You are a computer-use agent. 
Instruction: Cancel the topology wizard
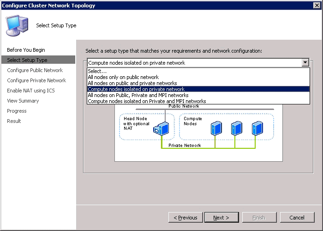[297, 218]
